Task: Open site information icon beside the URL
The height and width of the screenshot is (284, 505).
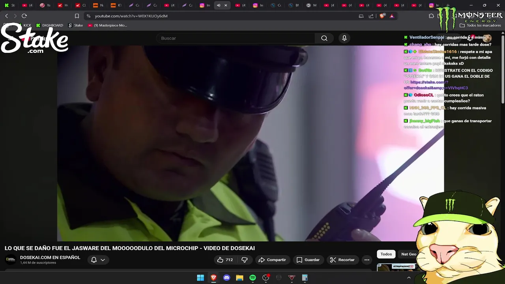Action: click(88, 16)
